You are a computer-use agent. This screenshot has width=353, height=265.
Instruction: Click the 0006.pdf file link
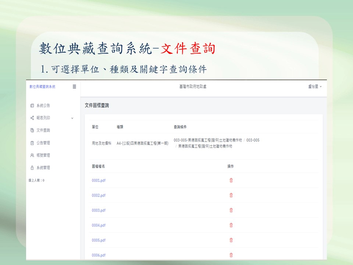(x=99, y=255)
